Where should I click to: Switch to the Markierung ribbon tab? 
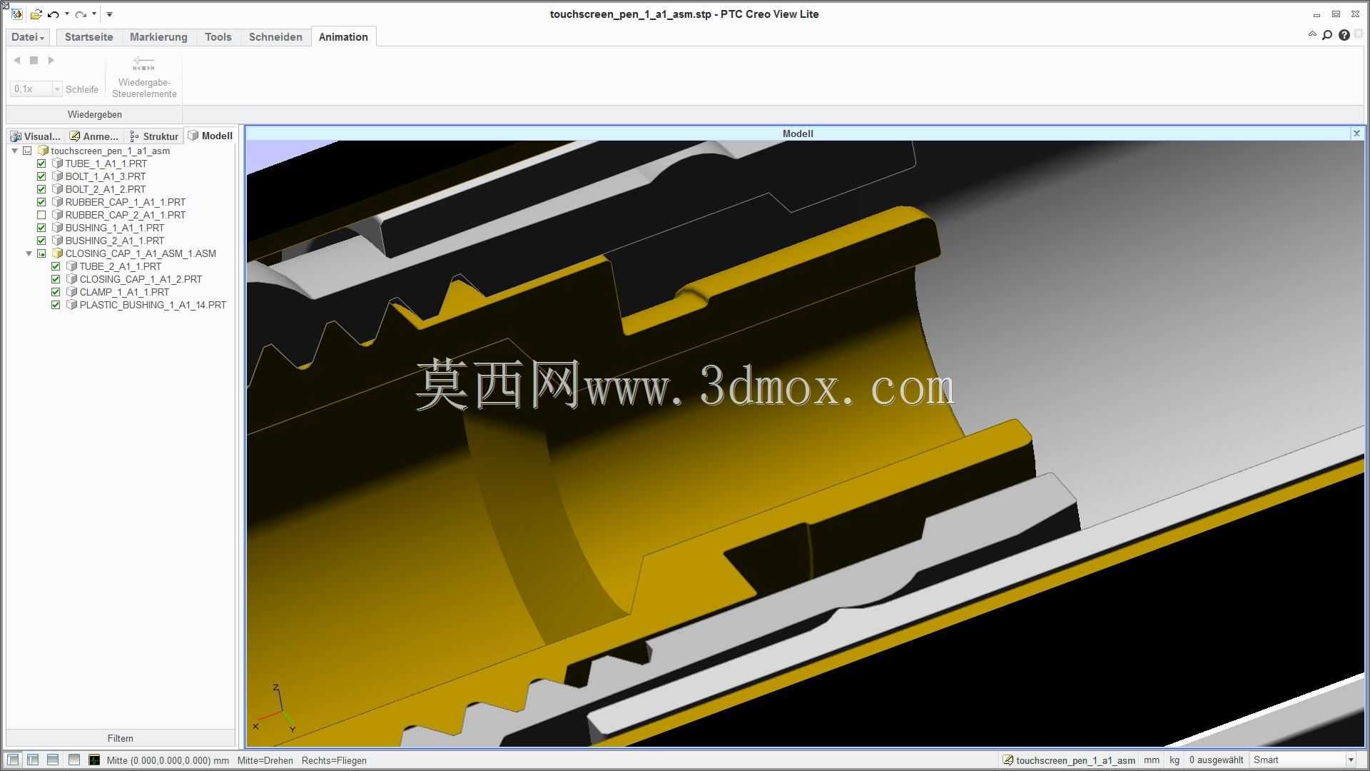[158, 37]
